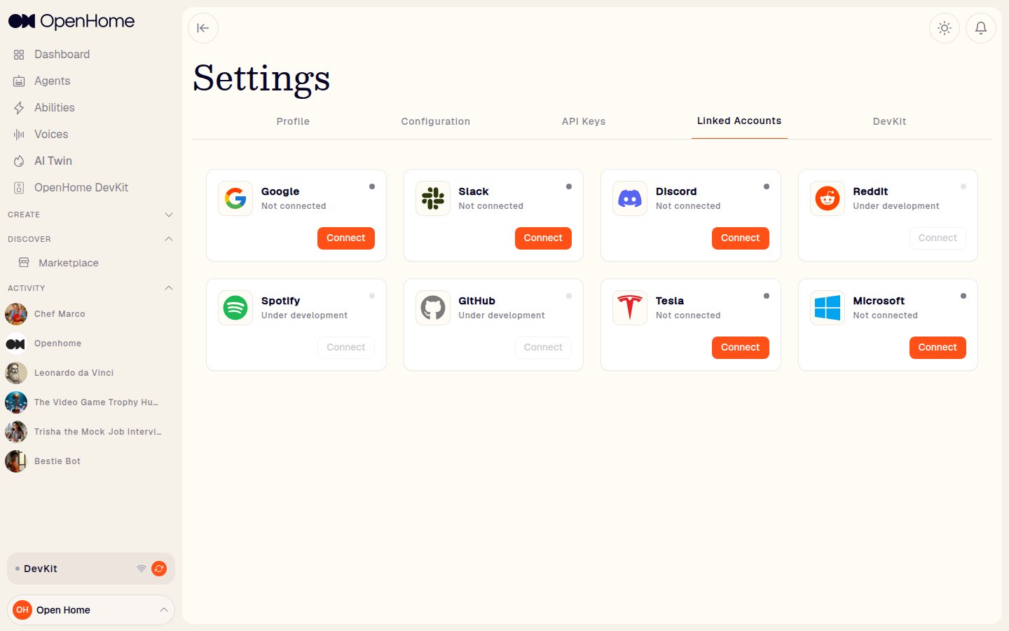Open the API Keys tab
Viewport: 1009px width, 631px height.
[584, 121]
